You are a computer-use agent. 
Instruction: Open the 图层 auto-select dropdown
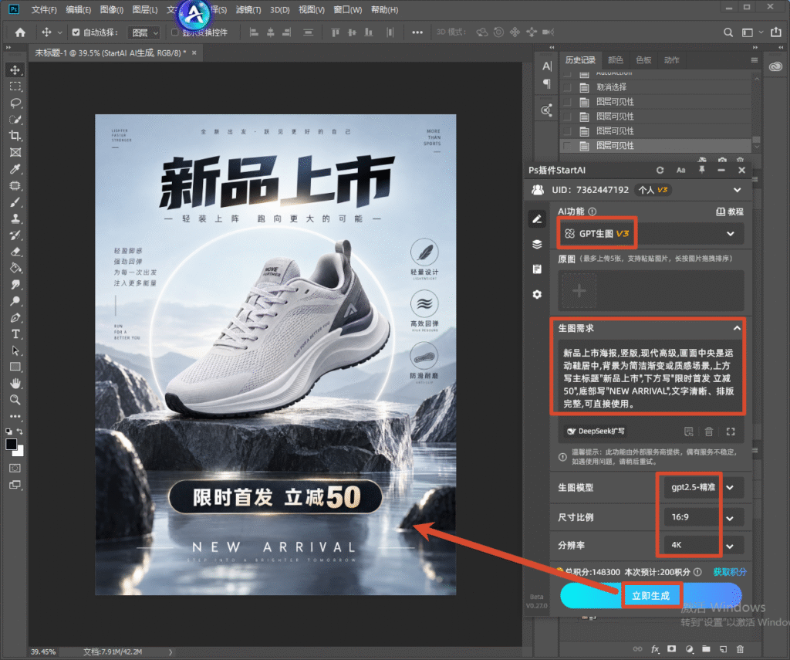(143, 32)
